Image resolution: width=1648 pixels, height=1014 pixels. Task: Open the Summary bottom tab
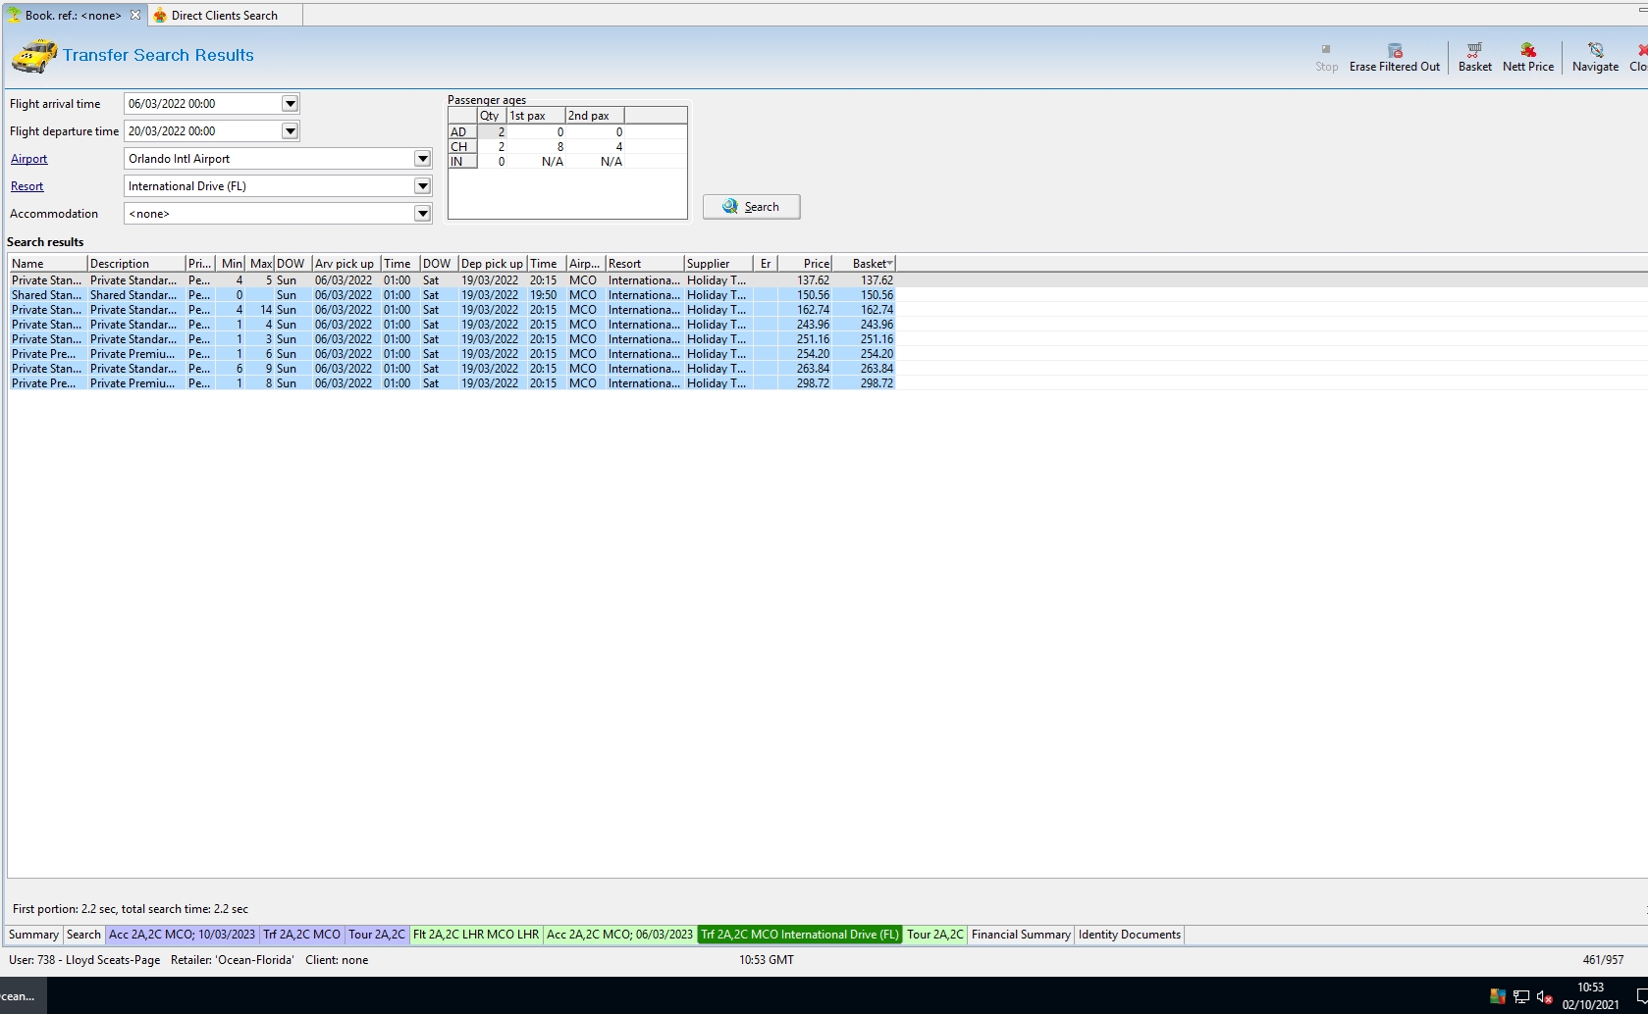(x=34, y=935)
